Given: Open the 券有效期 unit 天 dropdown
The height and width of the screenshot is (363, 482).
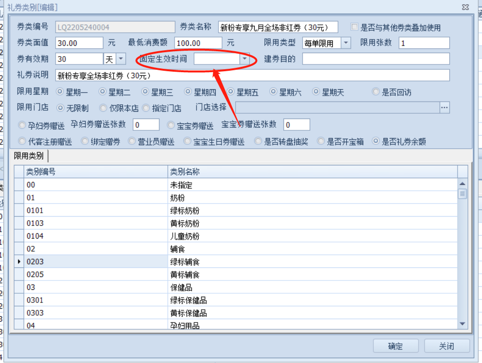Looking at the screenshot, I should (121, 59).
